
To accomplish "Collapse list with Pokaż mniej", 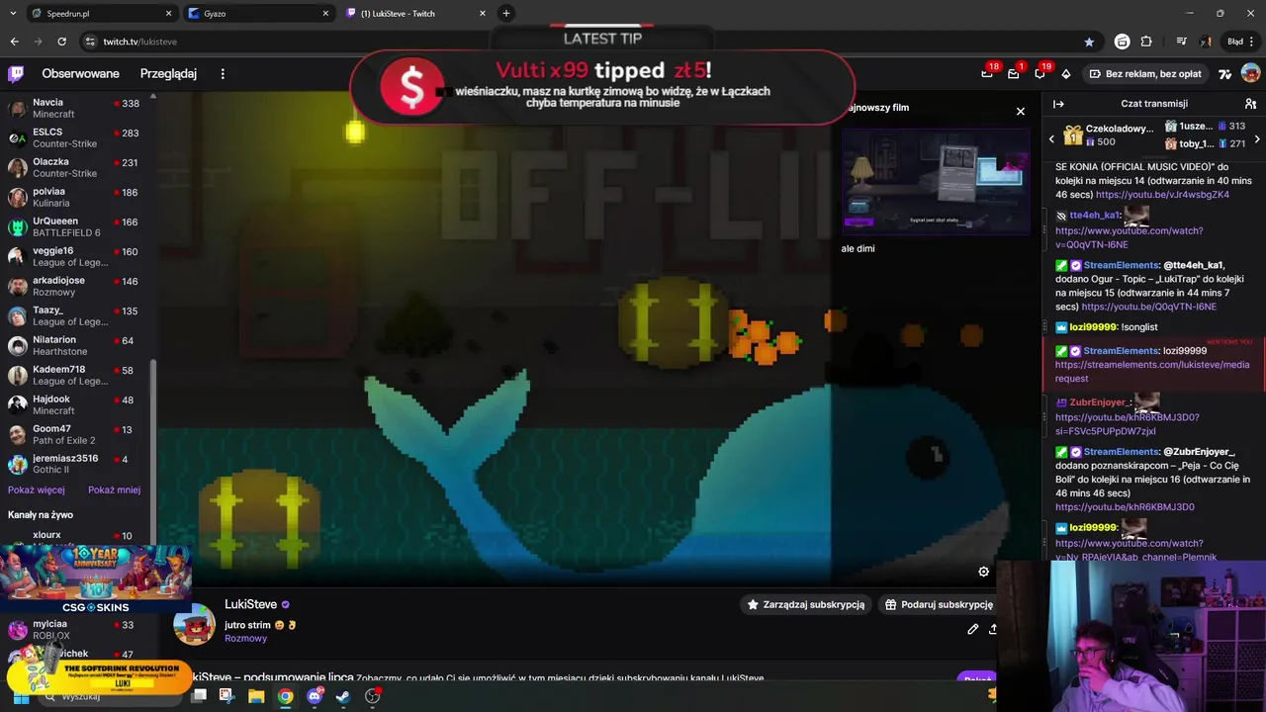I will click(114, 489).
